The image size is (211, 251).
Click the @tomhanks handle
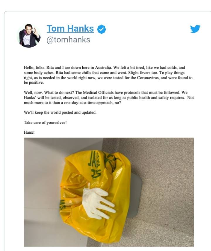pyautogui.click(x=68, y=40)
